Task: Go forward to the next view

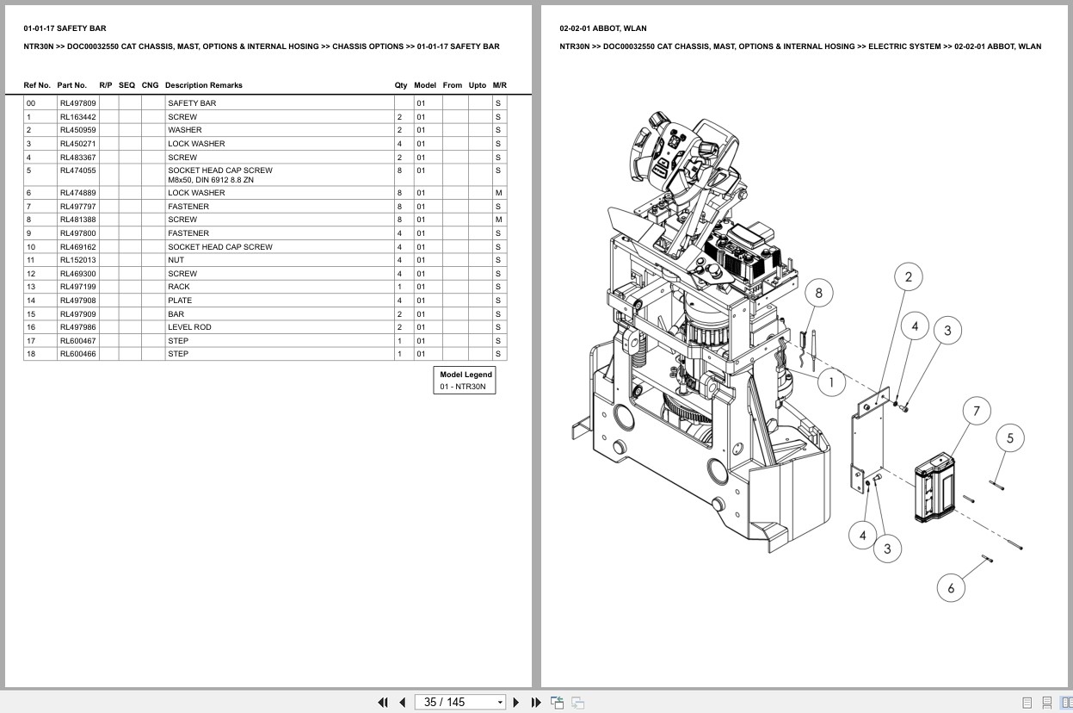Action: pos(577,702)
